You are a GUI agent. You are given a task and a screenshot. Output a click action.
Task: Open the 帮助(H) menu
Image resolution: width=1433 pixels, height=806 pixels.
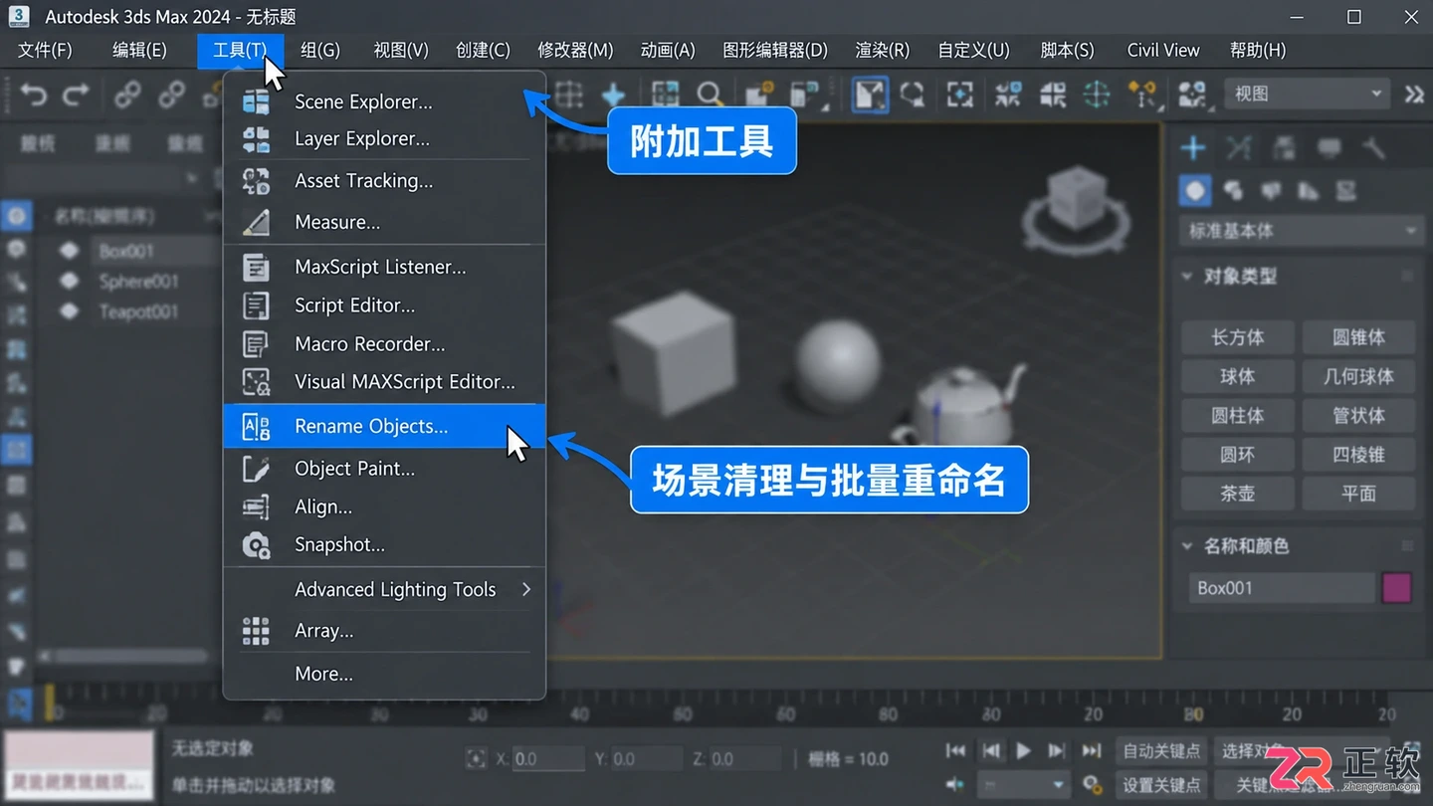pos(1258,50)
